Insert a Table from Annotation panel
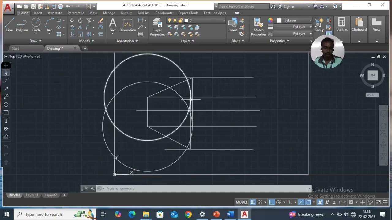Image resolution: width=392 pixels, height=220 pixels. (141, 34)
